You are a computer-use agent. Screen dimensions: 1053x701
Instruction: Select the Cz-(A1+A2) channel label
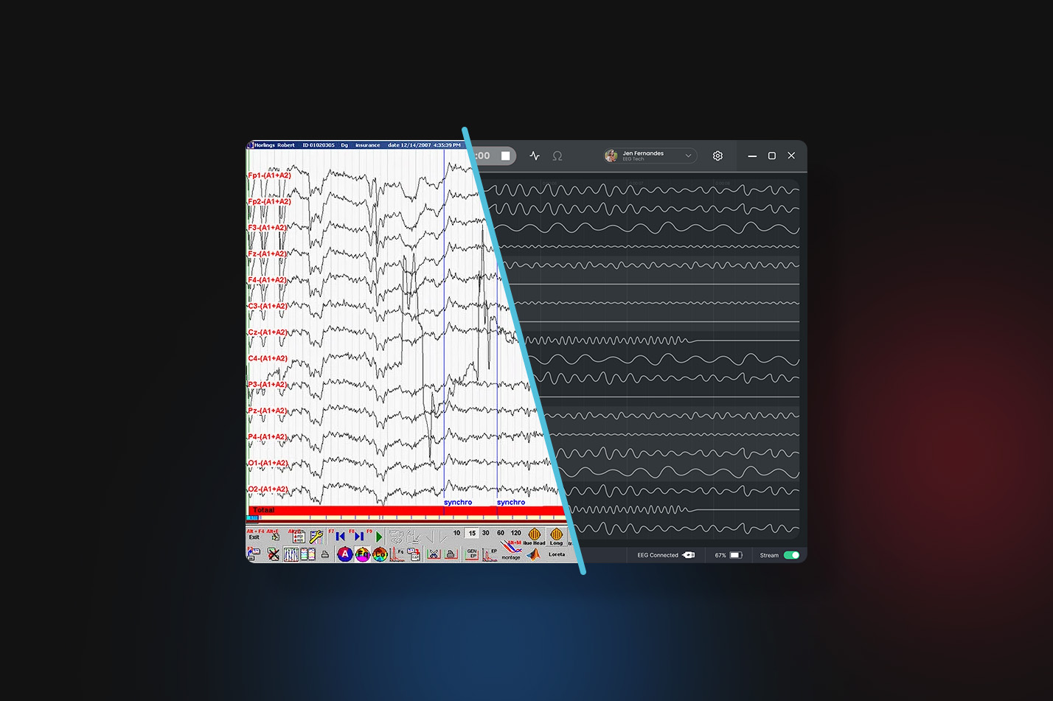(269, 332)
